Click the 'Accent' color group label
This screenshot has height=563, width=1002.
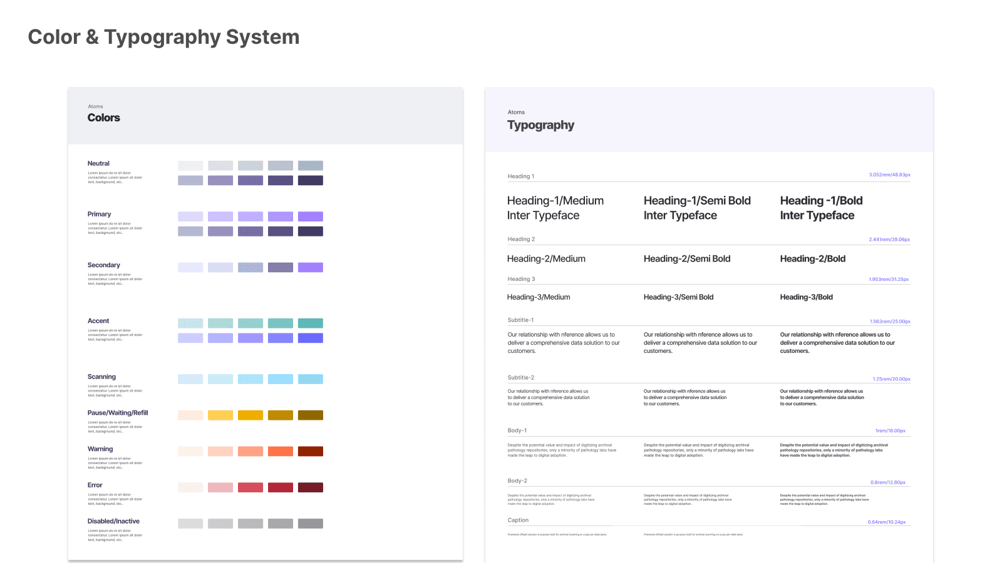point(98,321)
